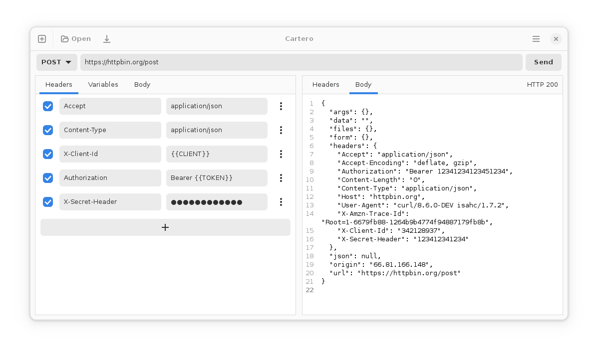Click the "json": null response line
The height and width of the screenshot is (353, 598).
tap(355, 256)
